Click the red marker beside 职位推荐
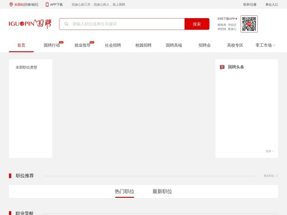287x215 pixels. pos(10,176)
